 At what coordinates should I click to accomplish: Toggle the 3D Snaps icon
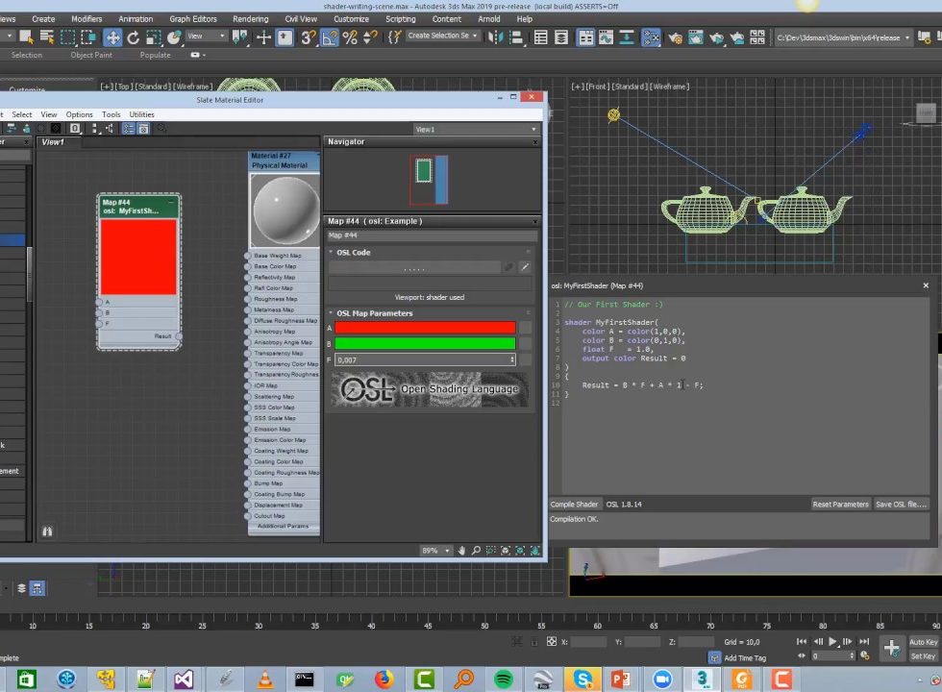click(x=309, y=37)
